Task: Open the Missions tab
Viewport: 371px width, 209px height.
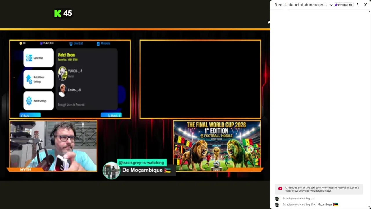Action: [x=103, y=43]
